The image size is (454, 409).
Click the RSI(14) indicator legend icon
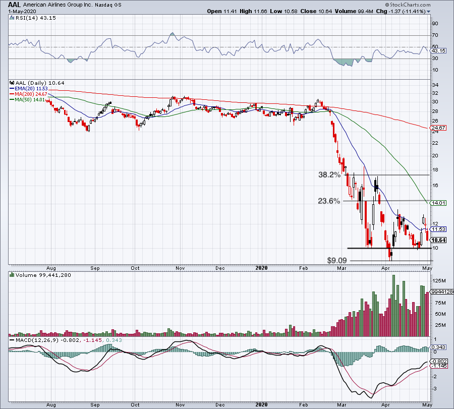click(x=12, y=18)
